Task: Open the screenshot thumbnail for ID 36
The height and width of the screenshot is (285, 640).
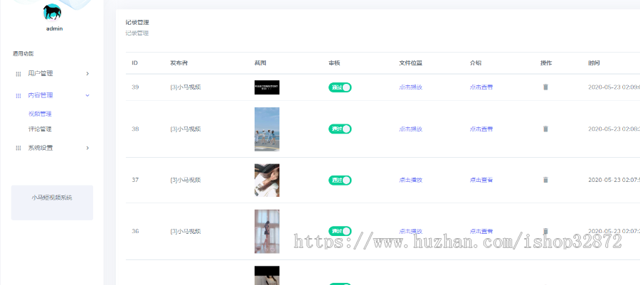Action: 267,231
